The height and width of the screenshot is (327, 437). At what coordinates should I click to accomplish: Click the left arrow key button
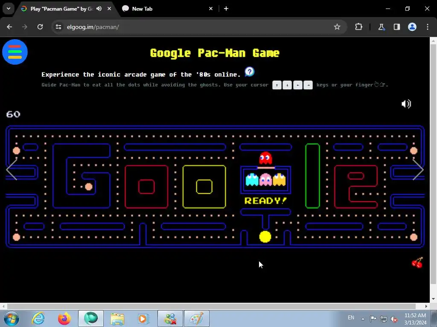(x=297, y=85)
